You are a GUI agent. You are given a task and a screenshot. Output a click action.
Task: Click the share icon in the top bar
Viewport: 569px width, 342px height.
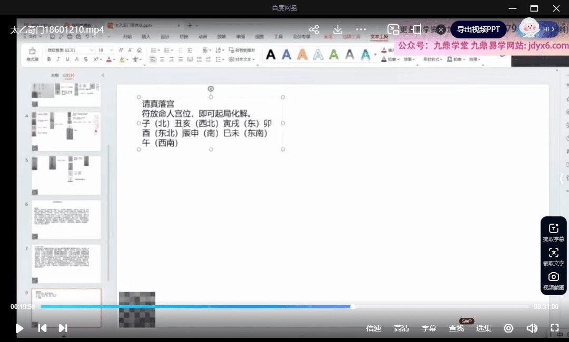coord(314,29)
